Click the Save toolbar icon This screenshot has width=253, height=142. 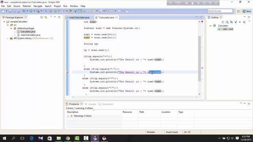(x=10, y=11)
